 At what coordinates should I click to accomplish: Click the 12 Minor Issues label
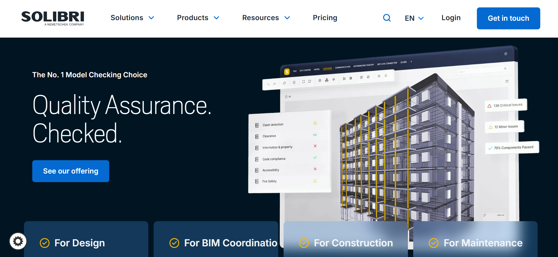pos(504,127)
